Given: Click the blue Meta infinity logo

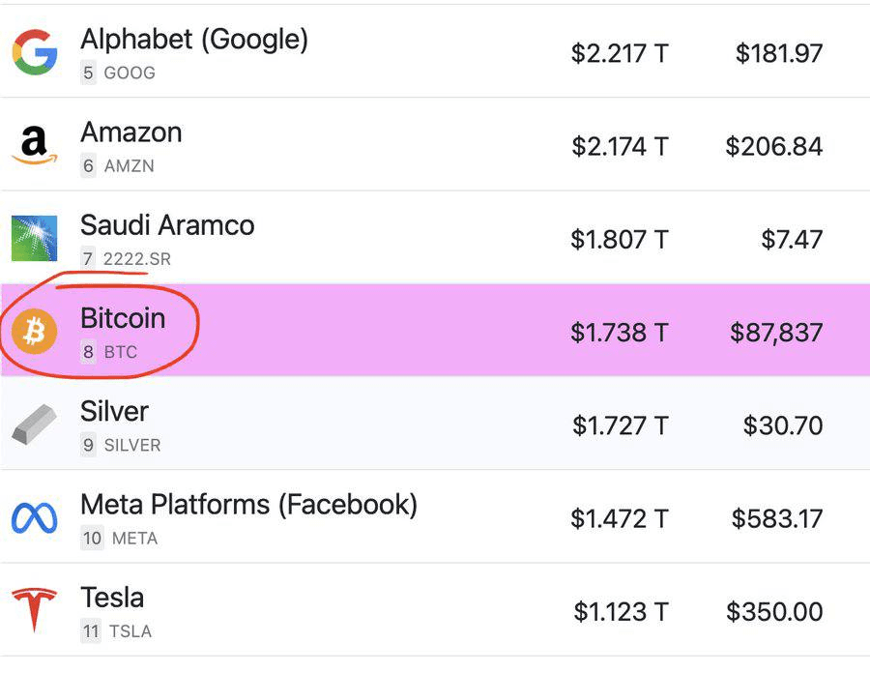Looking at the screenshot, I should click(35, 517).
